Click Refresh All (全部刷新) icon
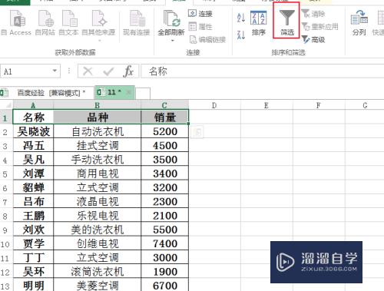This screenshot has width=384, height=291. pyautogui.click(x=171, y=18)
